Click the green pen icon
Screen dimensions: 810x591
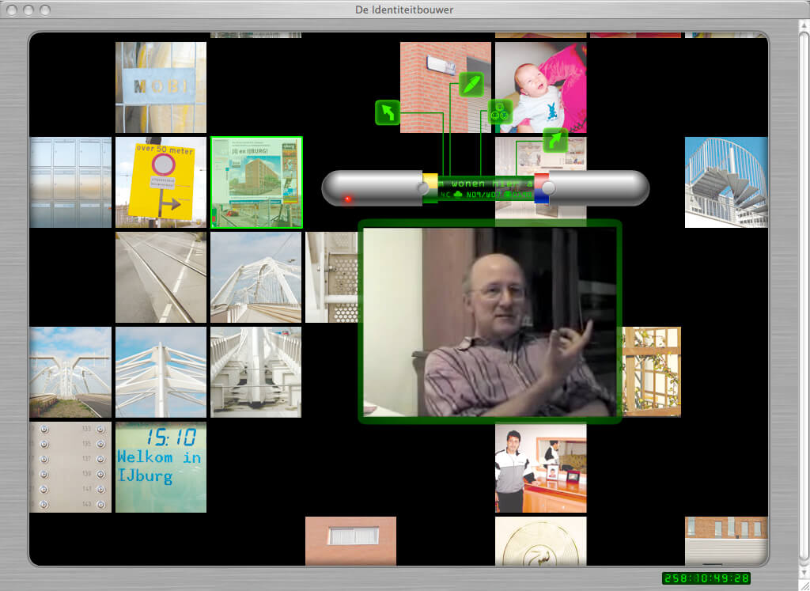[471, 84]
